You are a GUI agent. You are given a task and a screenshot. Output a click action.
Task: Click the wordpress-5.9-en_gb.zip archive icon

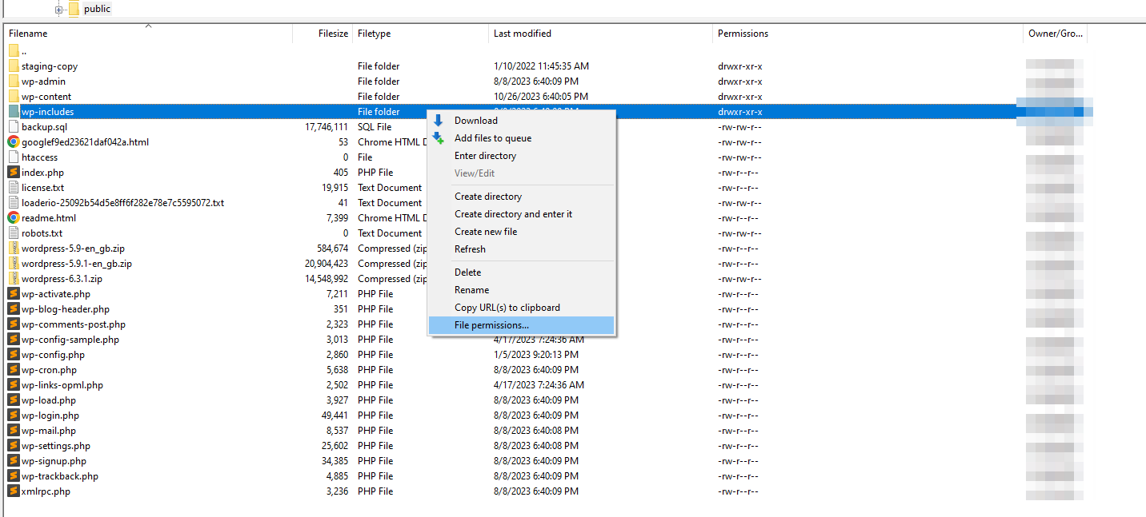point(14,249)
